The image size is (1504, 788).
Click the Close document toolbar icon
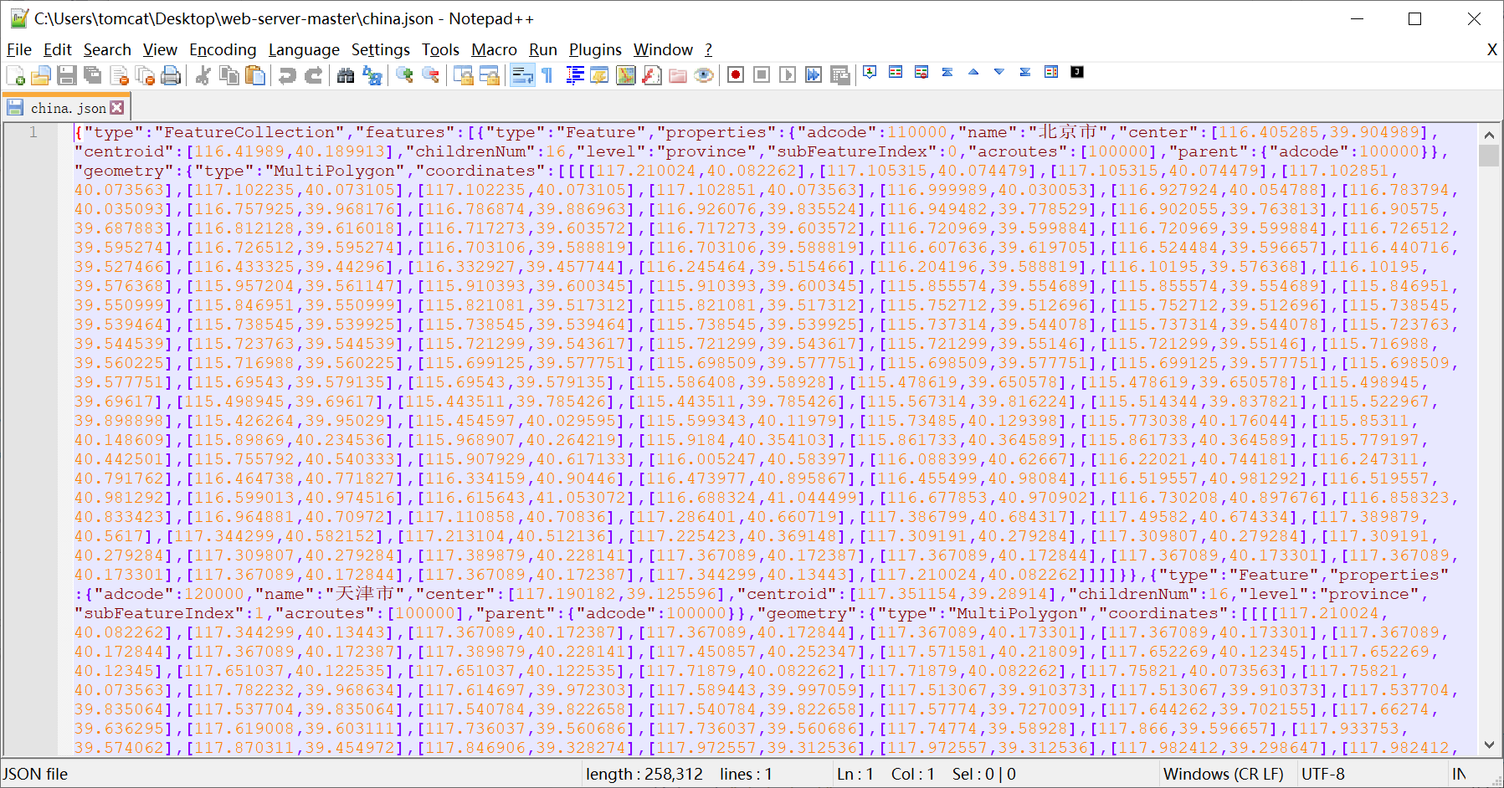119,76
